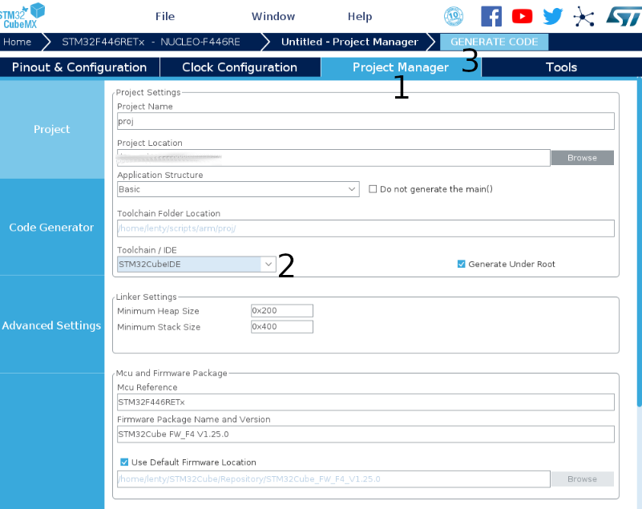642x509 pixels.
Task: Open the ST logo icon
Action: [x=624, y=16]
